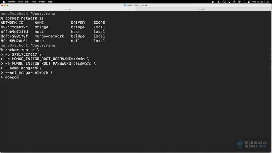The height and width of the screenshot is (153, 272).
Task: Click the Docker whale menu bar icon
Action: click(x=213, y=2)
